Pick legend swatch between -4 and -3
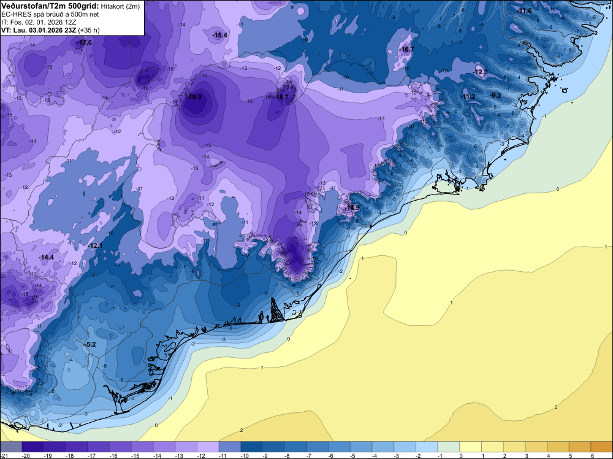613x459 pixels. [383, 446]
